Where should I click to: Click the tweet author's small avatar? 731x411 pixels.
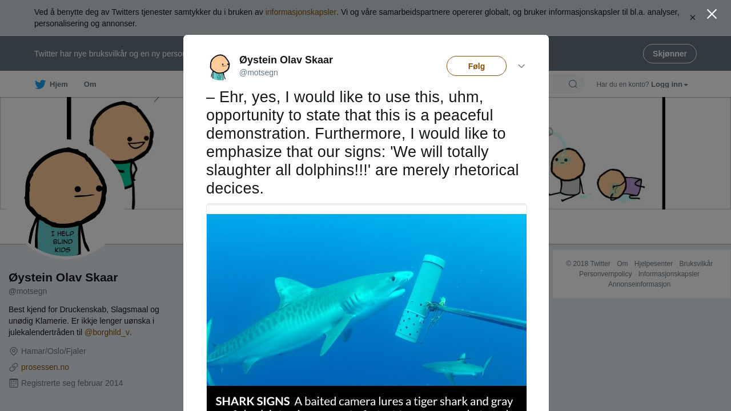pyautogui.click(x=219, y=67)
